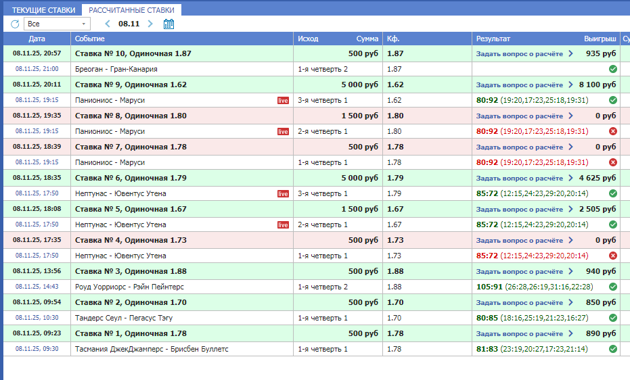This screenshot has height=380, width=630.
Task: Sort by the Дата column header
Action: (37, 39)
